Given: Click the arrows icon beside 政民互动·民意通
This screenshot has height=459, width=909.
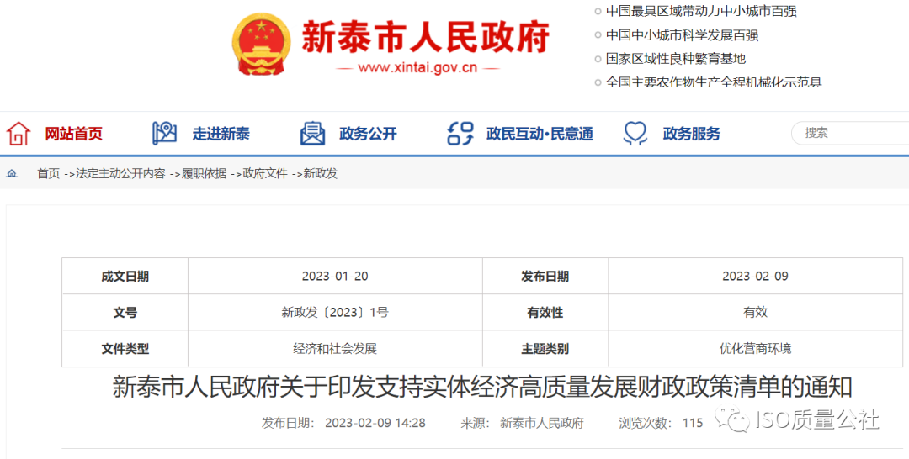Looking at the screenshot, I should click(x=461, y=134).
